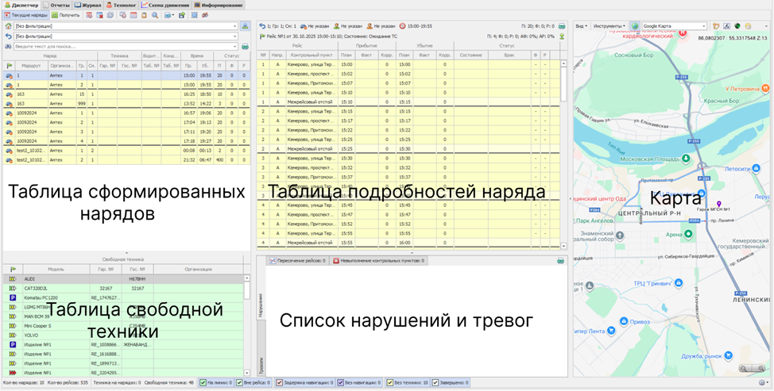Click the green printer icon in violations panel
This screenshot has height=391, width=774.
point(562,260)
